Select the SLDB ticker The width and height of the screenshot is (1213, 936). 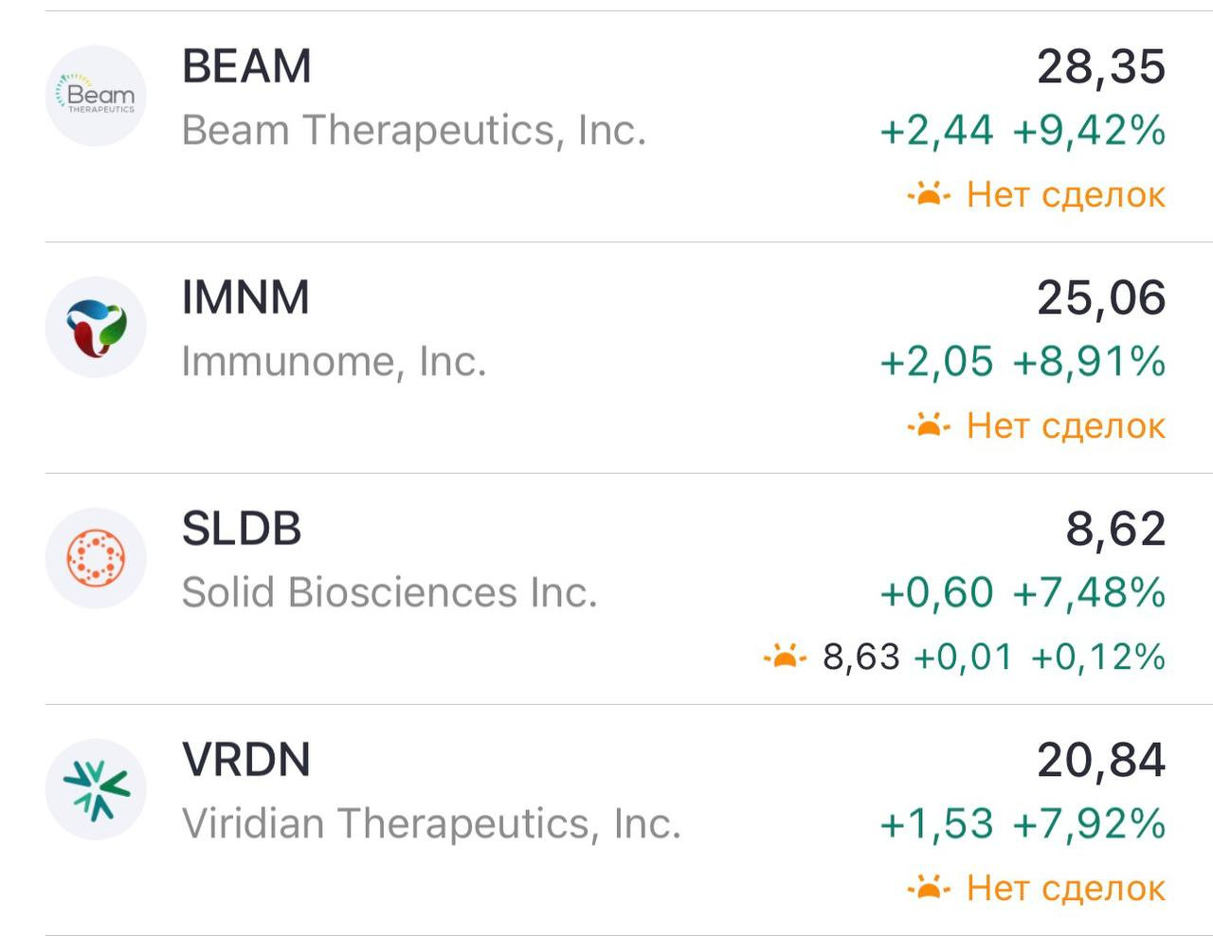pyautogui.click(x=242, y=529)
